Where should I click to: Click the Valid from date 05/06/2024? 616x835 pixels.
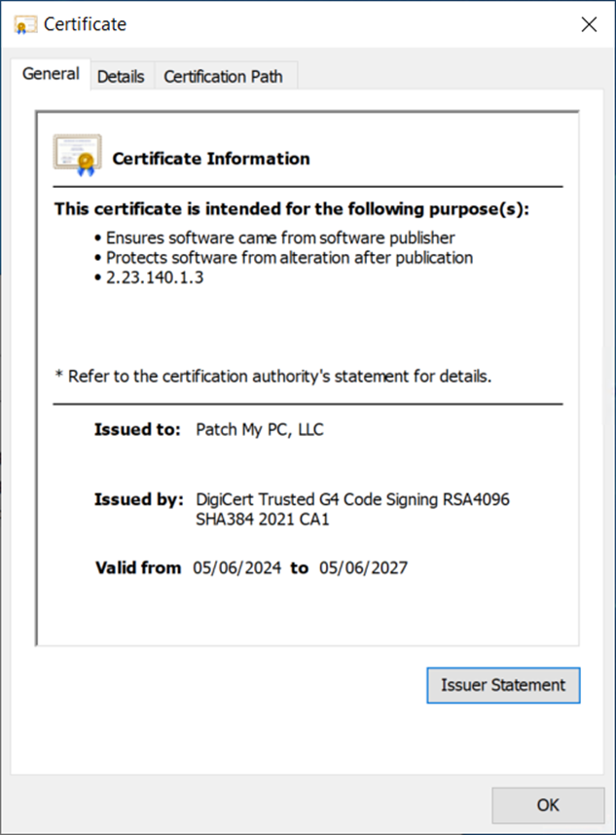[x=234, y=566]
